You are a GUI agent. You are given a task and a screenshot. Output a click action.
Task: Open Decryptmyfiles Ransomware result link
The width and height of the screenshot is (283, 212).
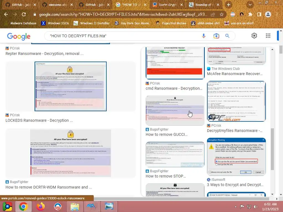click(x=235, y=131)
